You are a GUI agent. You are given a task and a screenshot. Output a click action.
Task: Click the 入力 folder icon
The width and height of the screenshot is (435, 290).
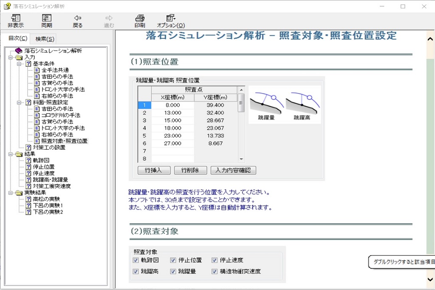19,57
